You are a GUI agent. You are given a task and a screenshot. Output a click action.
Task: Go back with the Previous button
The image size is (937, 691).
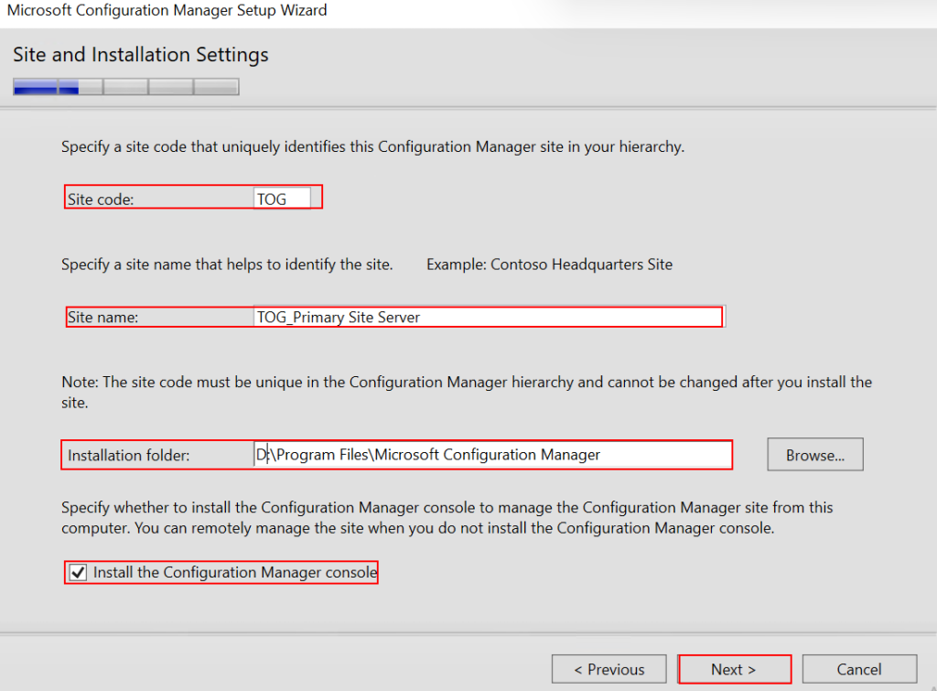(x=609, y=669)
